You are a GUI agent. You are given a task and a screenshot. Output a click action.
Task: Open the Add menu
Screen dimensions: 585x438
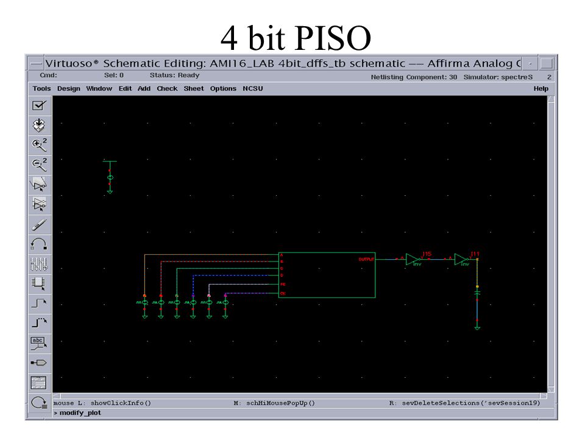pyautogui.click(x=144, y=89)
